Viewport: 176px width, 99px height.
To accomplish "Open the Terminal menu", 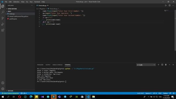I will (37, 2).
